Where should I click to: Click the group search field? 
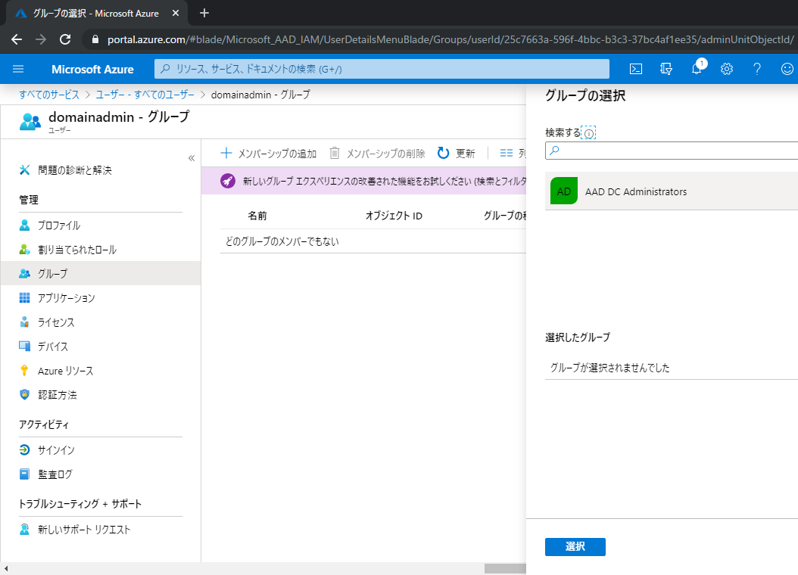[672, 151]
